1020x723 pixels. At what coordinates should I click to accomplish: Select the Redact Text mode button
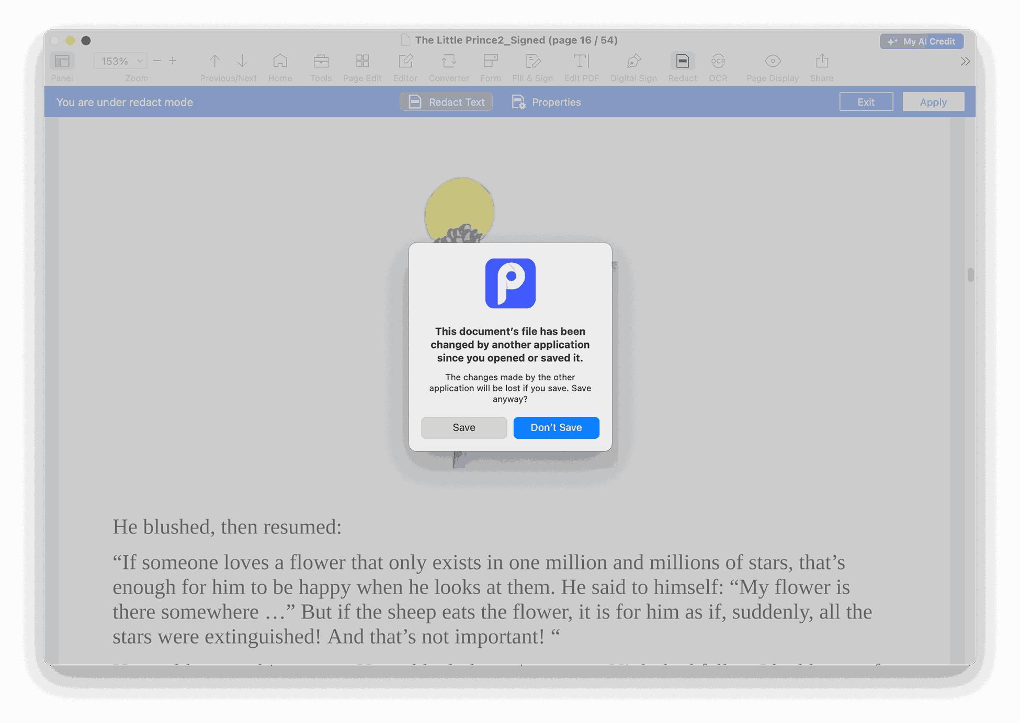pyautogui.click(x=446, y=102)
